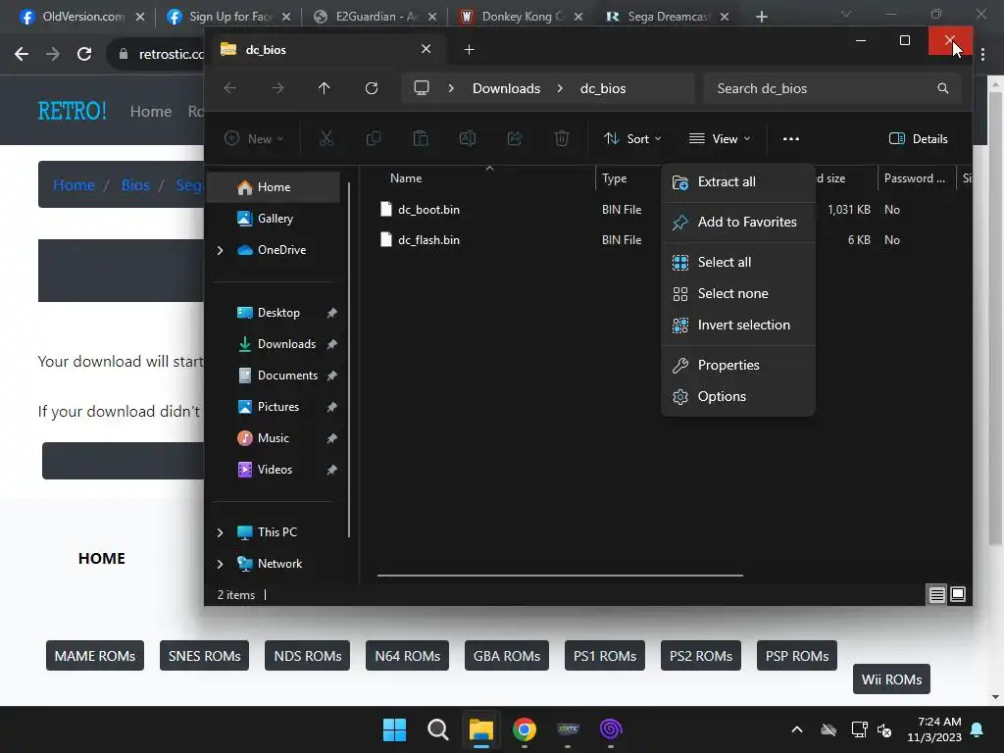Open the New dropdown in Explorer
The height and width of the screenshot is (753, 1004).
pos(254,138)
